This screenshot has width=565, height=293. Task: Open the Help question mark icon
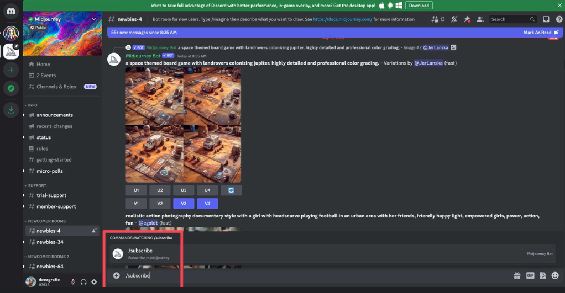pos(559,19)
